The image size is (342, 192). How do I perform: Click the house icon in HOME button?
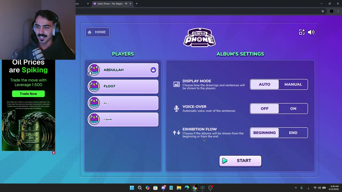(x=90, y=32)
